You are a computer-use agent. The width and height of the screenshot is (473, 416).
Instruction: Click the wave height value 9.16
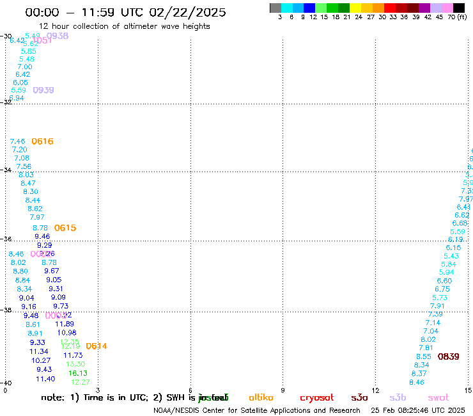pyautogui.click(x=29, y=307)
